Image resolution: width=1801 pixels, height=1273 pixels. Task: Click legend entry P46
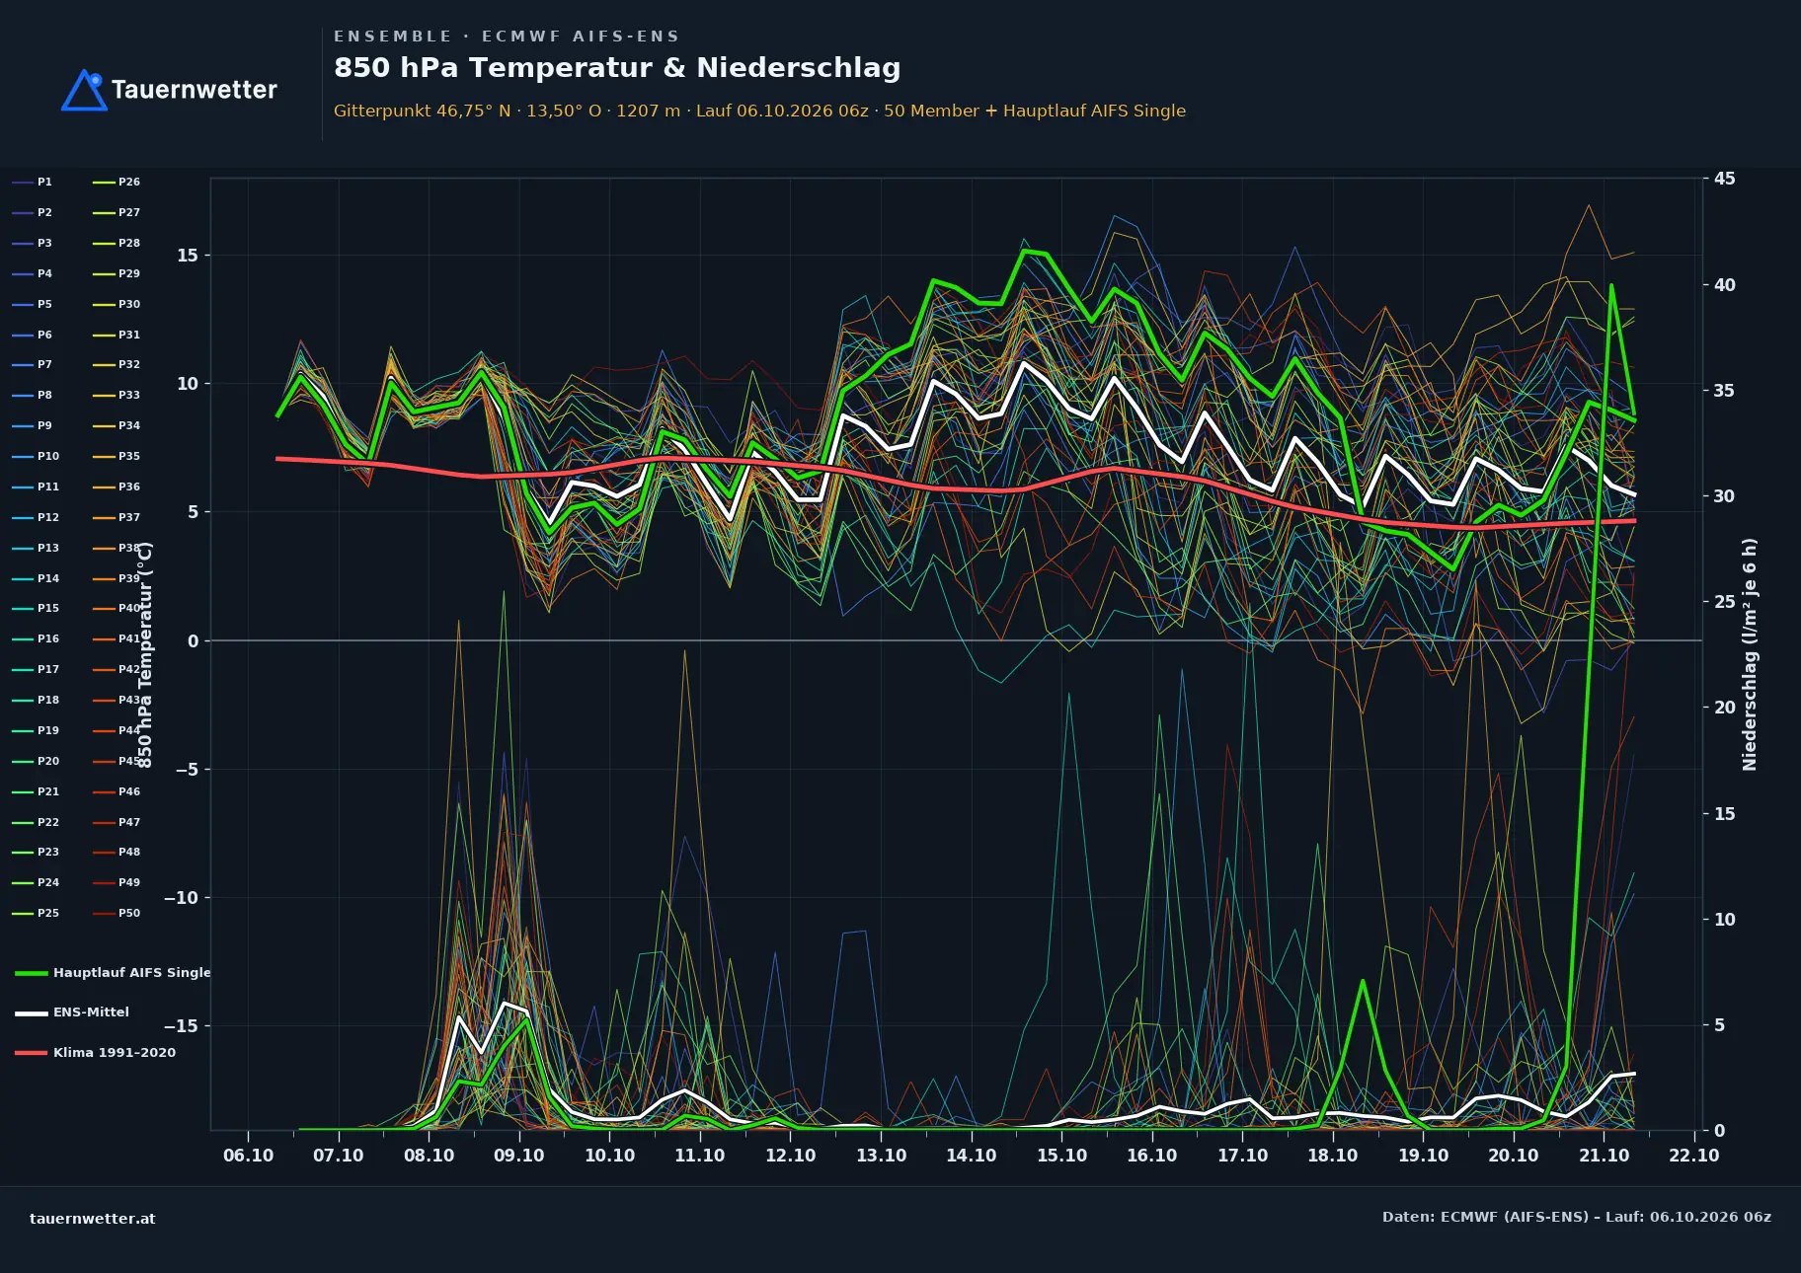coord(117,792)
